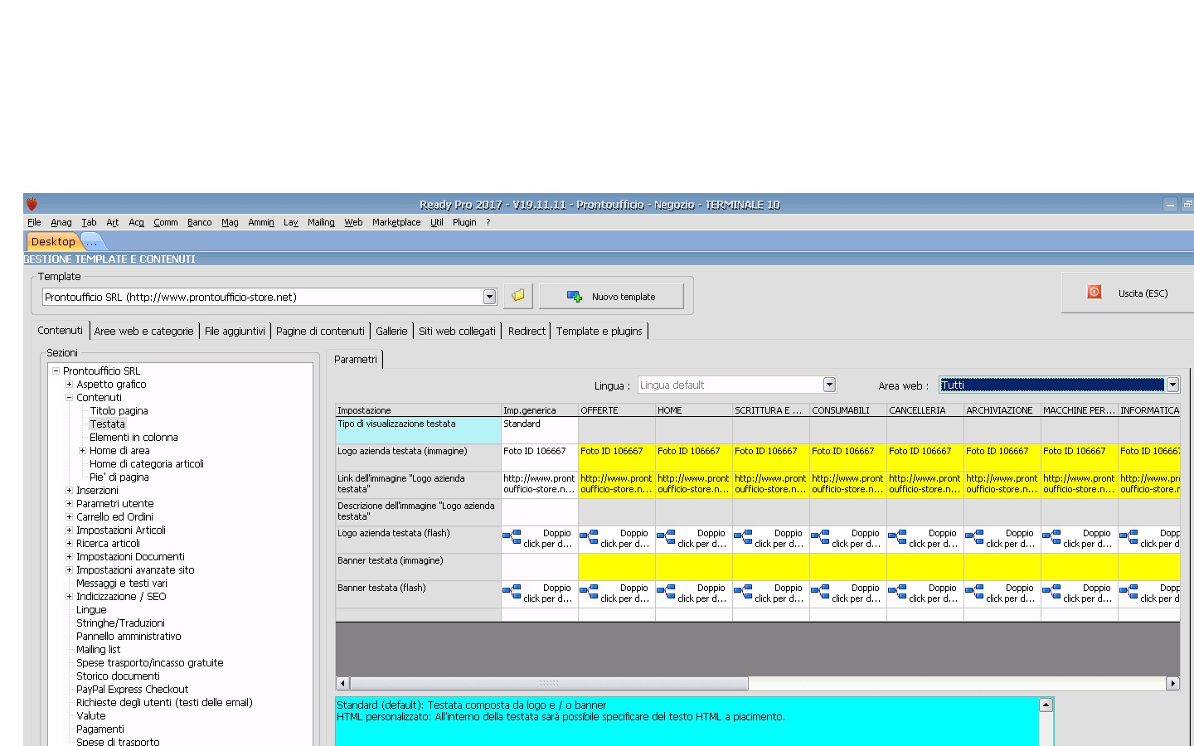Open the Template selection dropdown
The image size is (1194, 746).
coord(489,297)
